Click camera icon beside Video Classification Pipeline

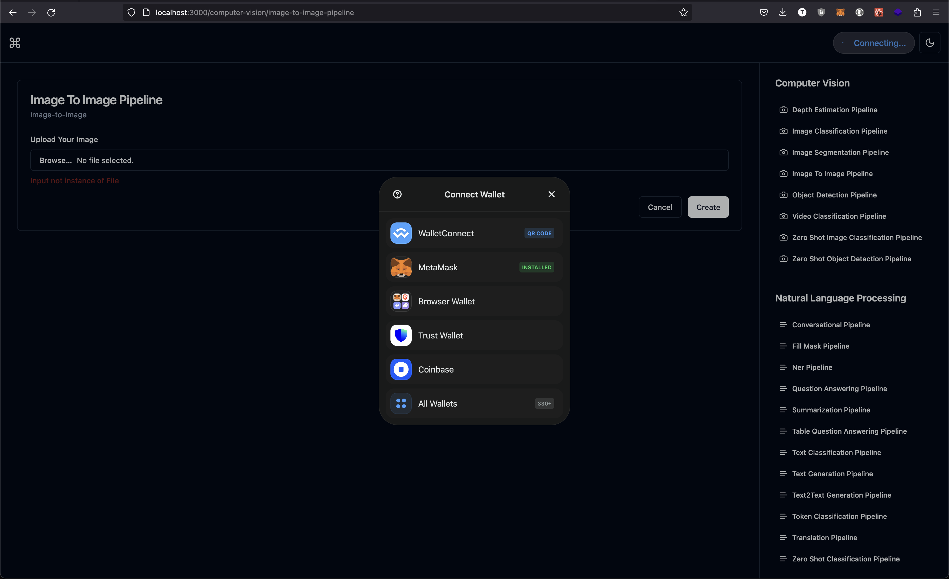pyautogui.click(x=783, y=216)
